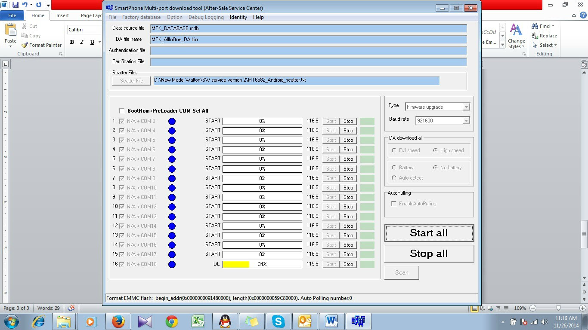Open the Option menu

[174, 17]
